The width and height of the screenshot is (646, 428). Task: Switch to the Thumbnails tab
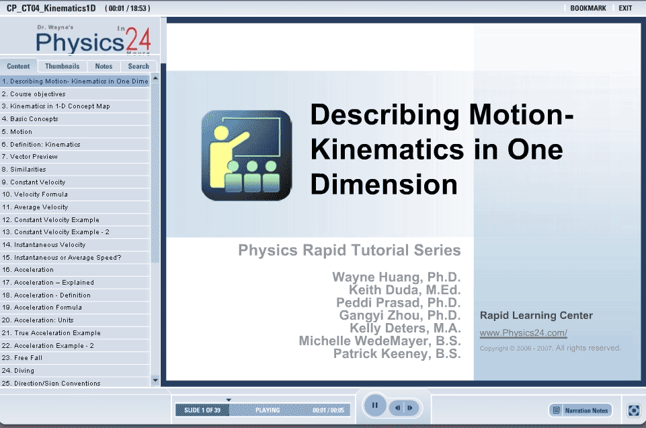click(62, 66)
